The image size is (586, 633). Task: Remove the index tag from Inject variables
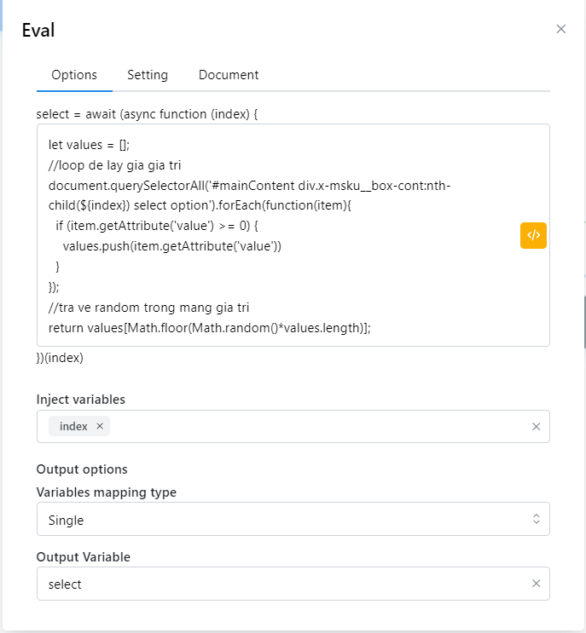[x=100, y=427]
